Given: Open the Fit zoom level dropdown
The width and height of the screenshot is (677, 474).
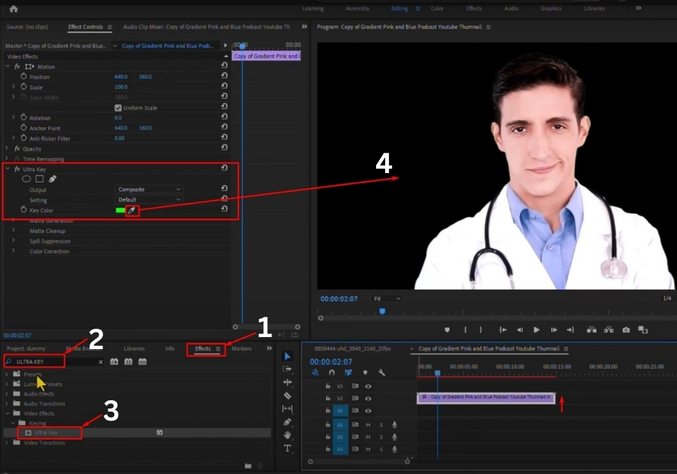Looking at the screenshot, I should [x=387, y=299].
